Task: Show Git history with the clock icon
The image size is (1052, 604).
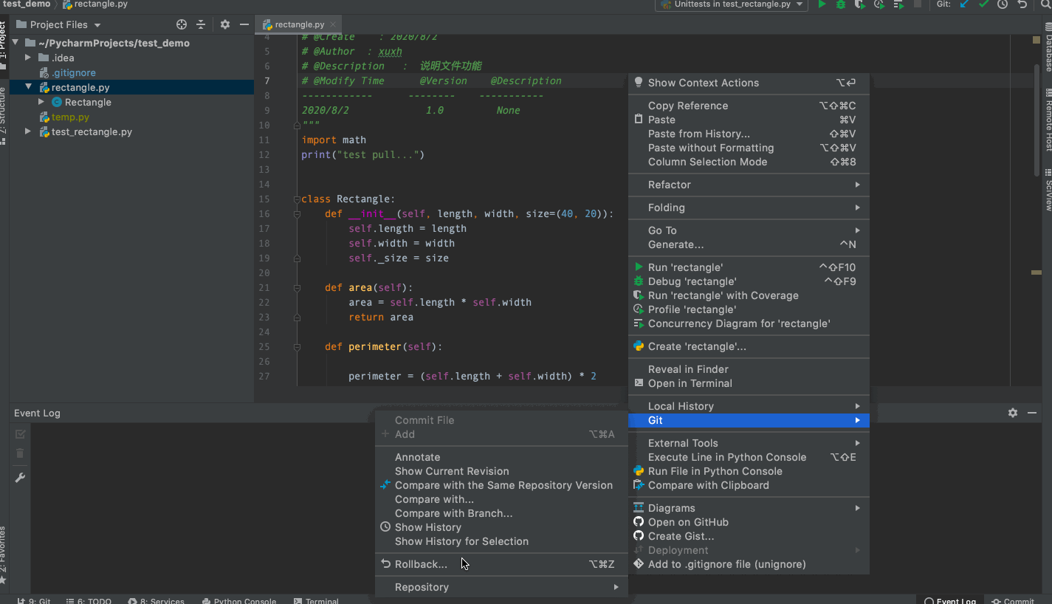Action: [x=1003, y=4]
